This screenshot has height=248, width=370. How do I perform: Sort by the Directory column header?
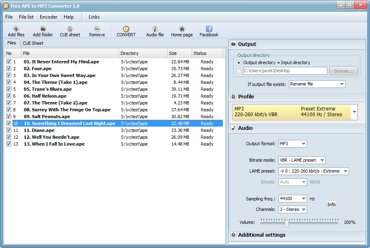tap(143, 53)
